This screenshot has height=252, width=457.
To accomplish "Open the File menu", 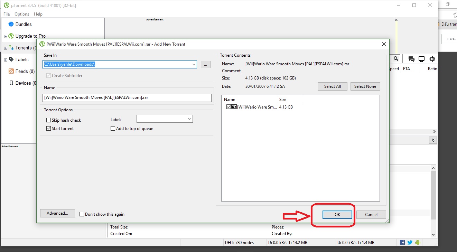I will point(6,14).
